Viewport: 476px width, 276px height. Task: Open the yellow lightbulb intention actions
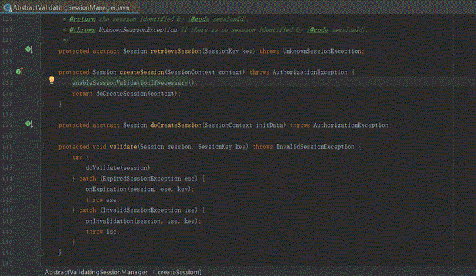52,80
